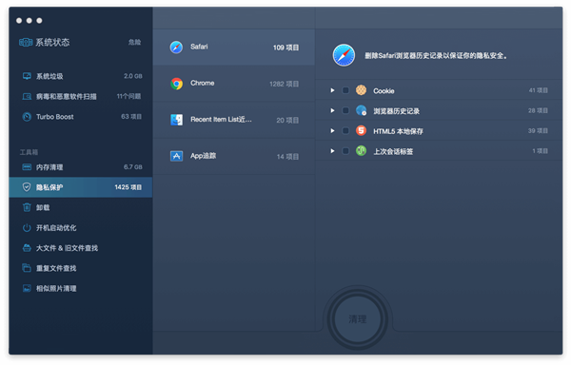
Task: Click the Turbo Boost icon
Action: 27,117
